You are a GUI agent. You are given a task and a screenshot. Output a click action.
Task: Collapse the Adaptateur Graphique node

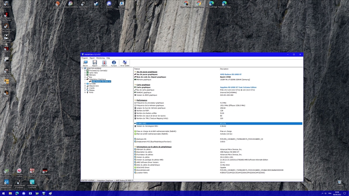[x=85, y=79]
